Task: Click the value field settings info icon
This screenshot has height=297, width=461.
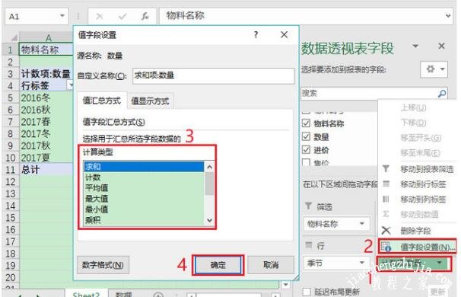Action: tap(386, 247)
